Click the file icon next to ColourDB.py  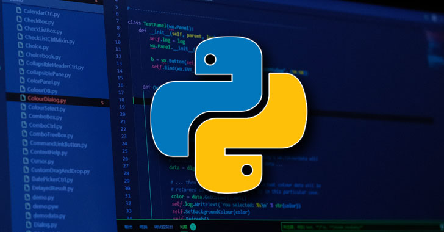tap(23, 89)
